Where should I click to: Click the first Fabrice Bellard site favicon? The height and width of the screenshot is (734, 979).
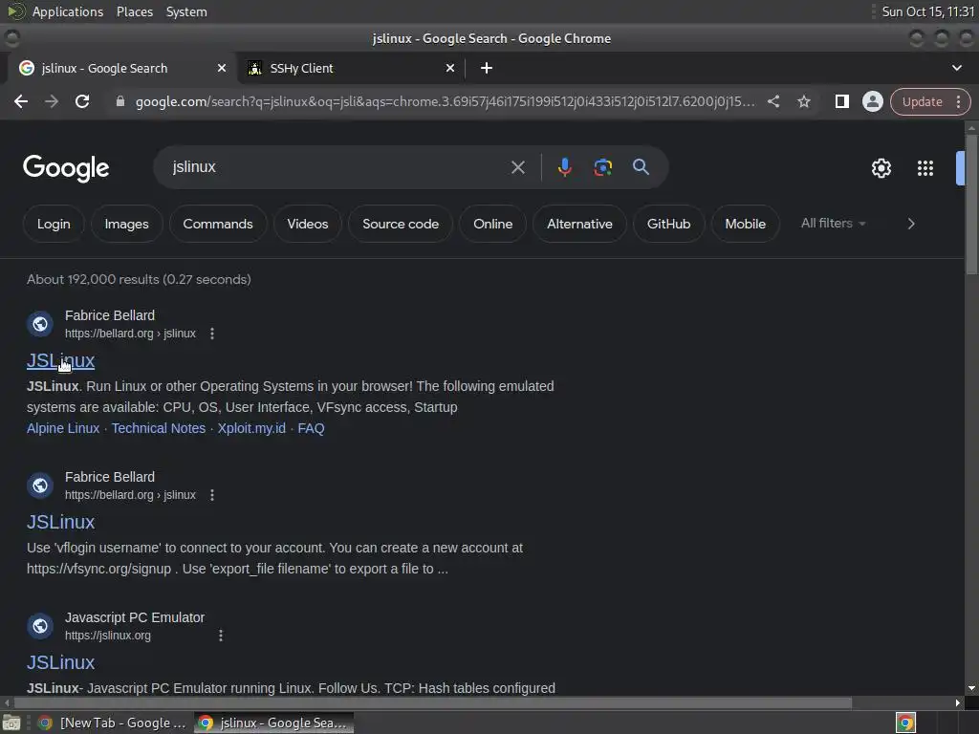coord(40,324)
